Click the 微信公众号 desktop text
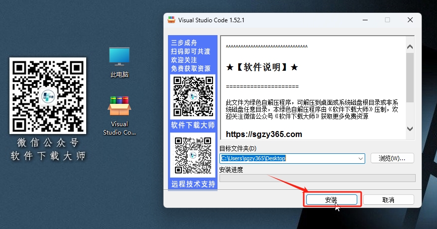437x229 pixels. [48, 142]
